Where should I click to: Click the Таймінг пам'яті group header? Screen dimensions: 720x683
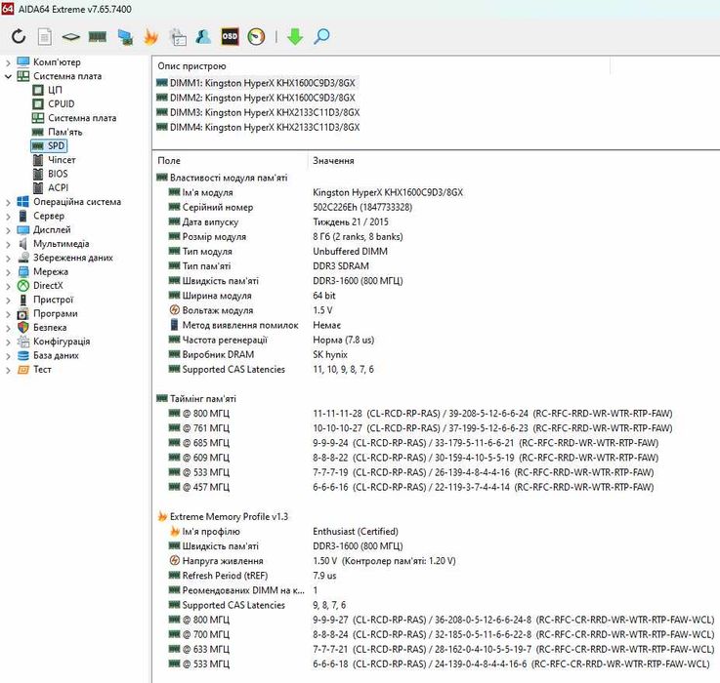click(x=196, y=399)
